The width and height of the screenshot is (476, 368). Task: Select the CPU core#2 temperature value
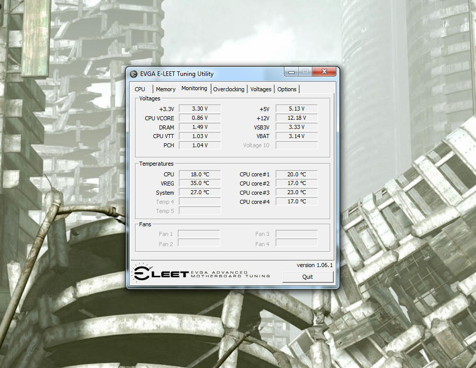point(297,183)
